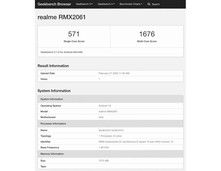Viewport: 221px width, 171px height.
Task: Click the multi-core score 1676
Action: click(147, 34)
